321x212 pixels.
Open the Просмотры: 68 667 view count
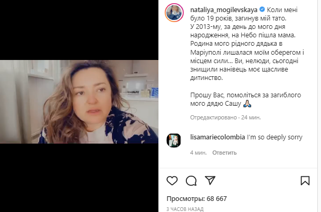197,198
